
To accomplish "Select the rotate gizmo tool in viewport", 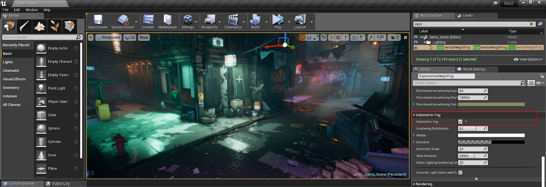I will tap(309, 38).
